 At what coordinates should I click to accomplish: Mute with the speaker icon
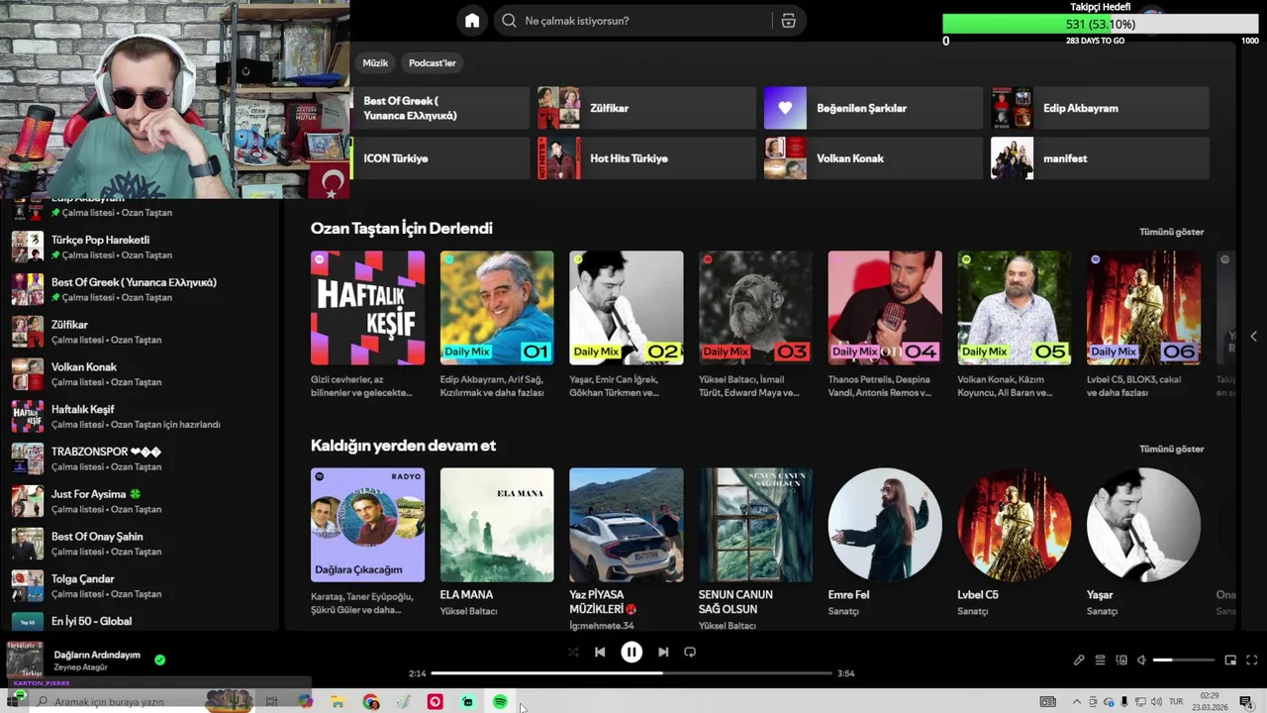click(x=1141, y=660)
